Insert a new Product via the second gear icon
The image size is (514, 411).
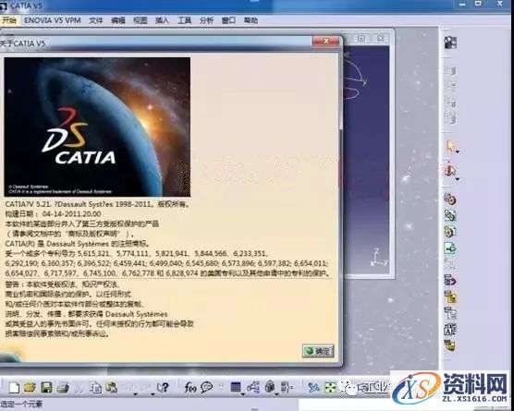tap(451, 215)
